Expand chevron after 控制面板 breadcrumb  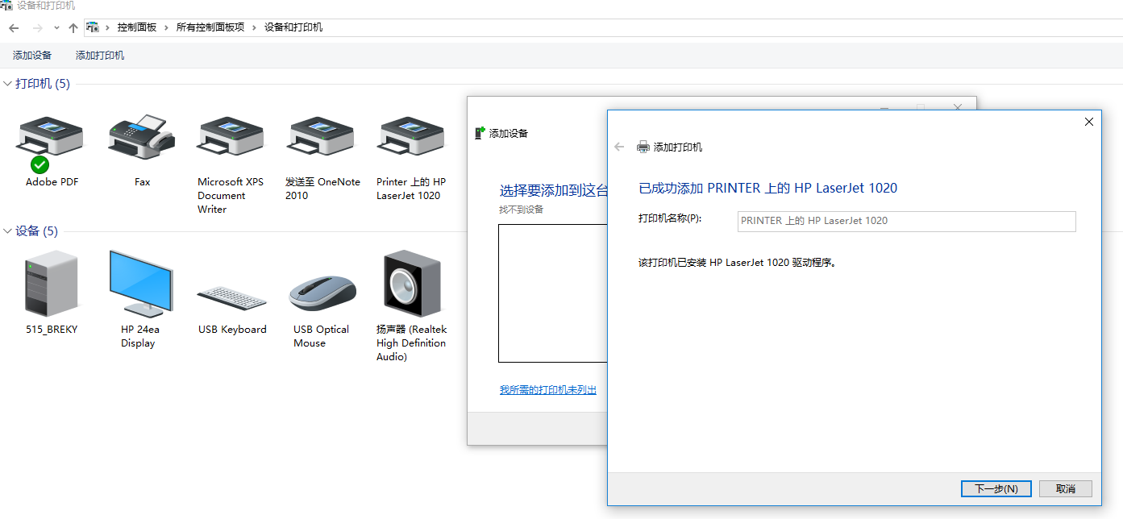point(167,27)
